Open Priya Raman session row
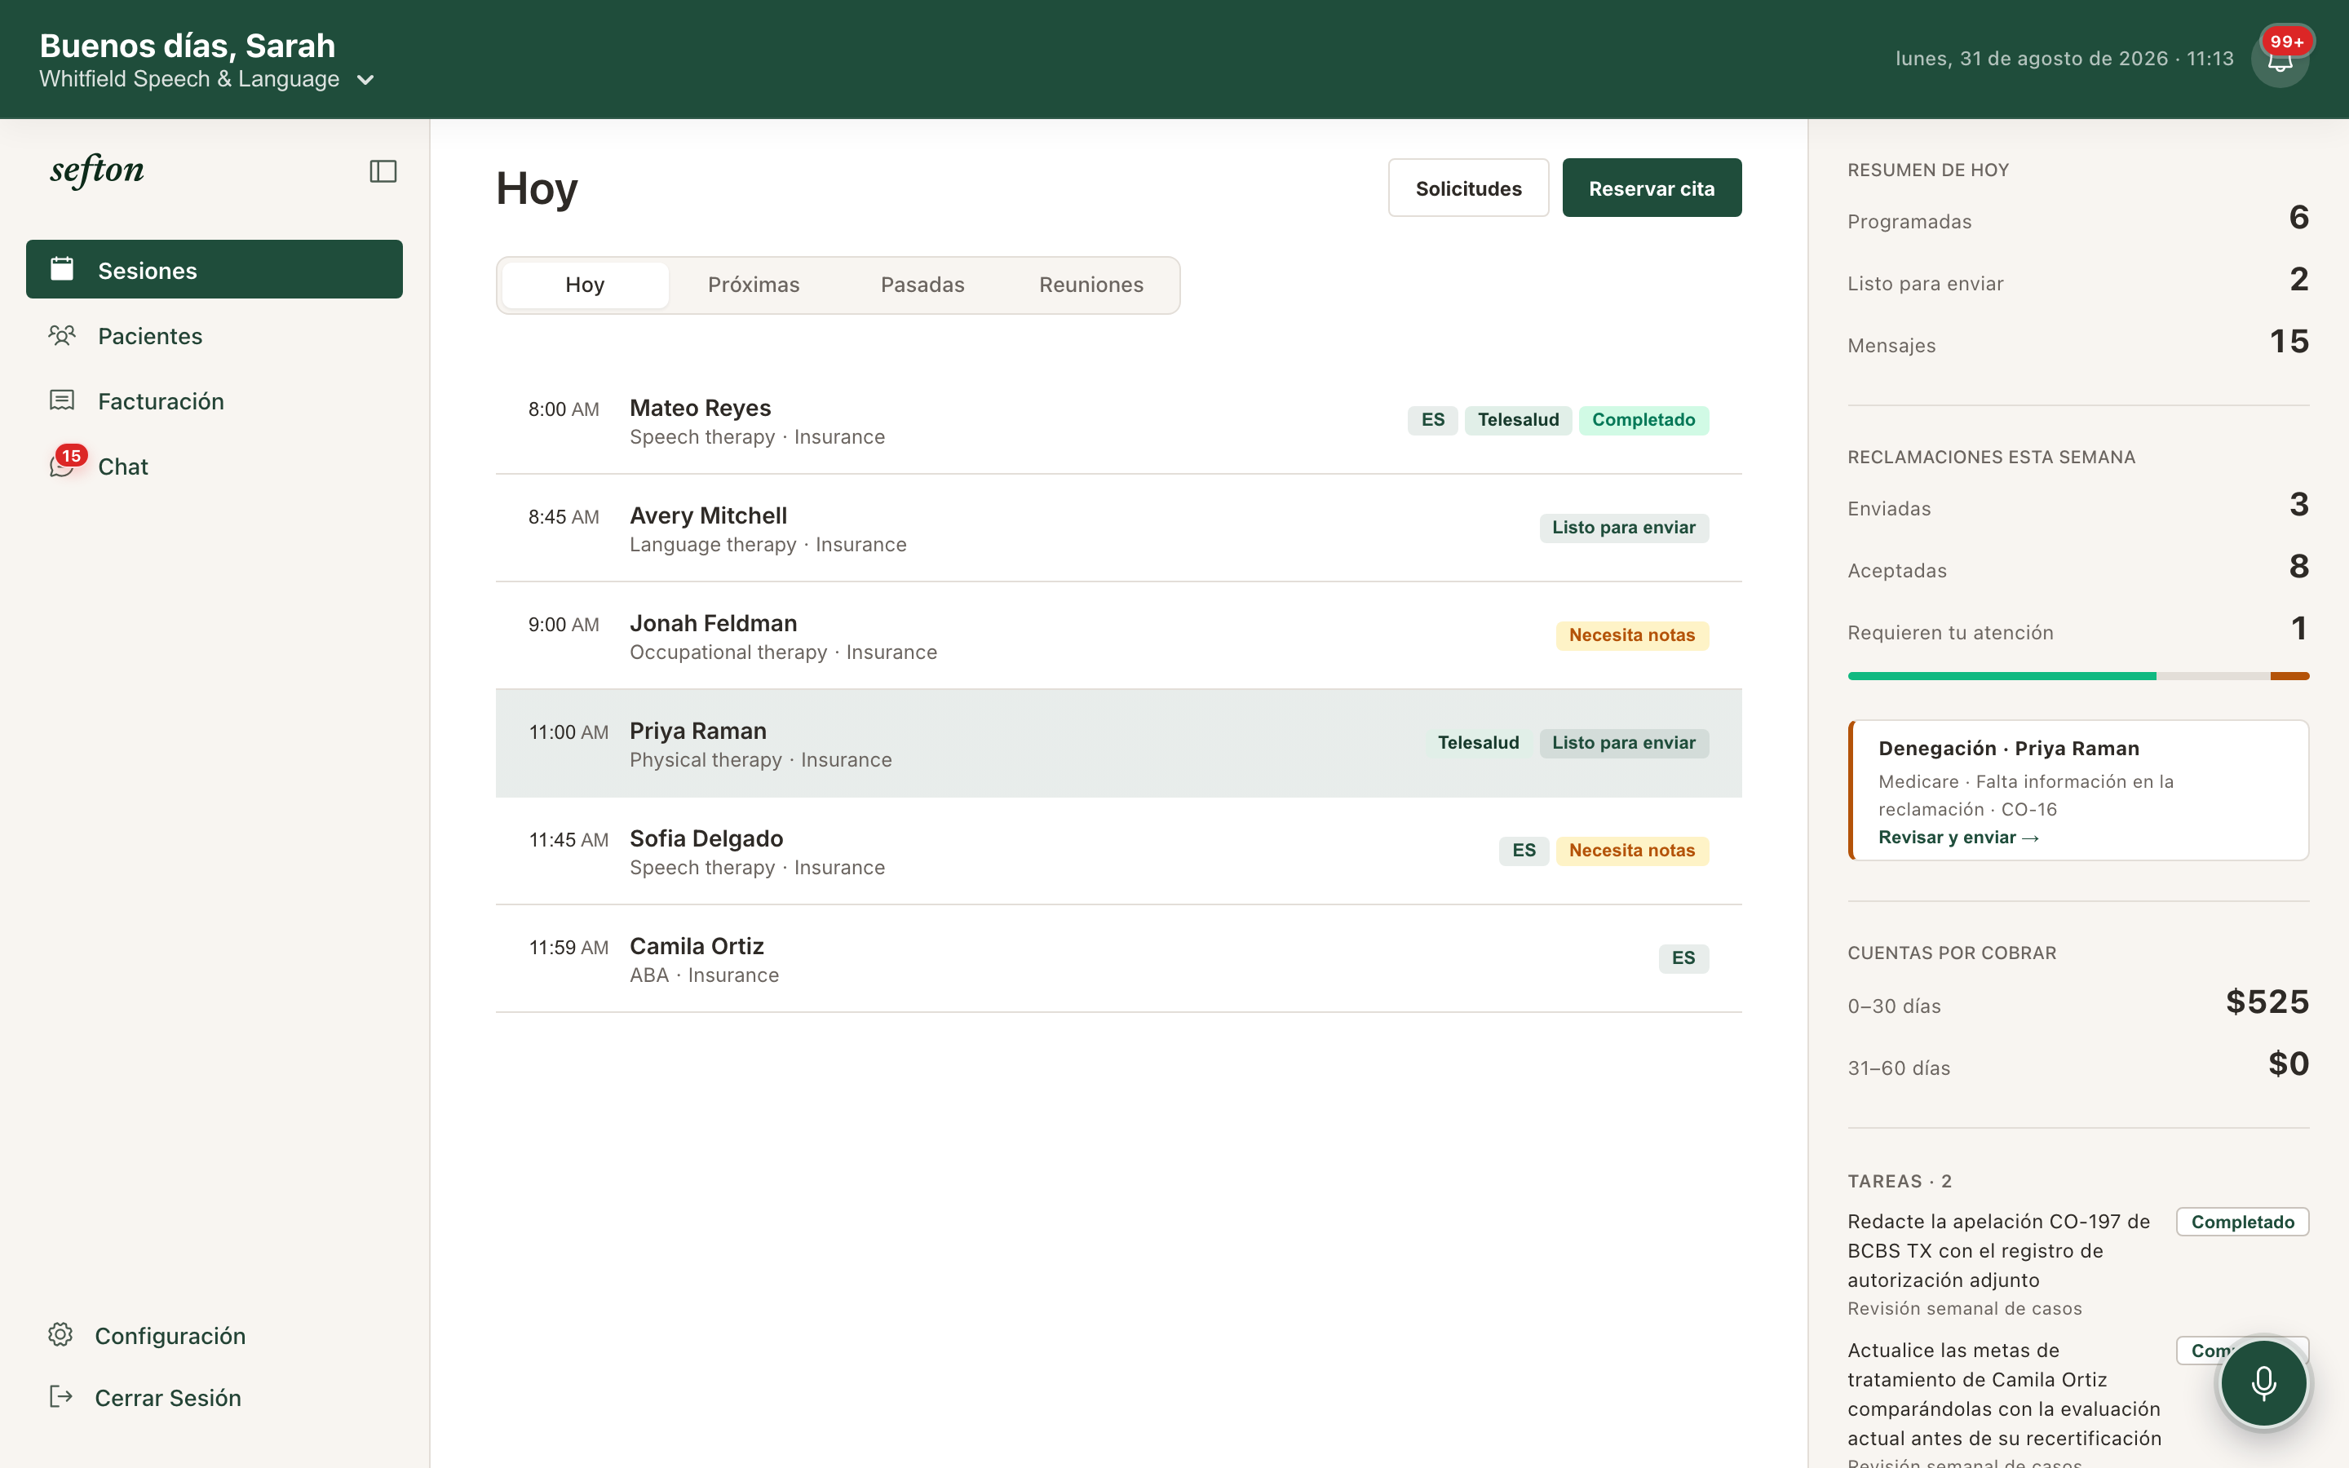 pos(1118,744)
